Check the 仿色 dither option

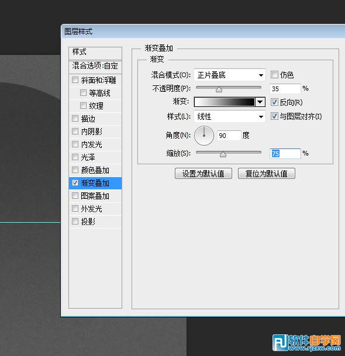tap(274, 74)
